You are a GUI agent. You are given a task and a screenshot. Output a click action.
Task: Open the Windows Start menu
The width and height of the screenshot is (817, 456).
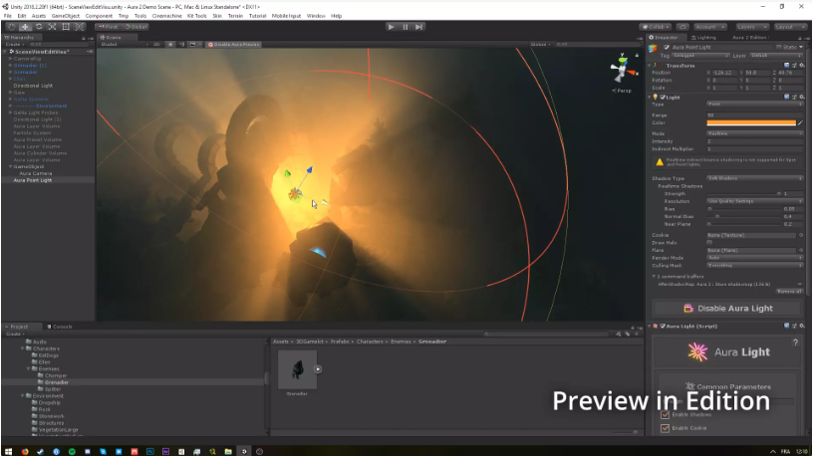[8, 451]
